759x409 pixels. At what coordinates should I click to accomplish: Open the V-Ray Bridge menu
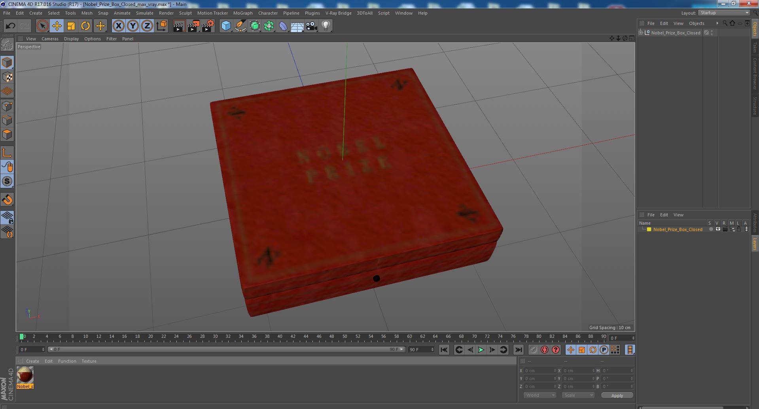pyautogui.click(x=338, y=13)
